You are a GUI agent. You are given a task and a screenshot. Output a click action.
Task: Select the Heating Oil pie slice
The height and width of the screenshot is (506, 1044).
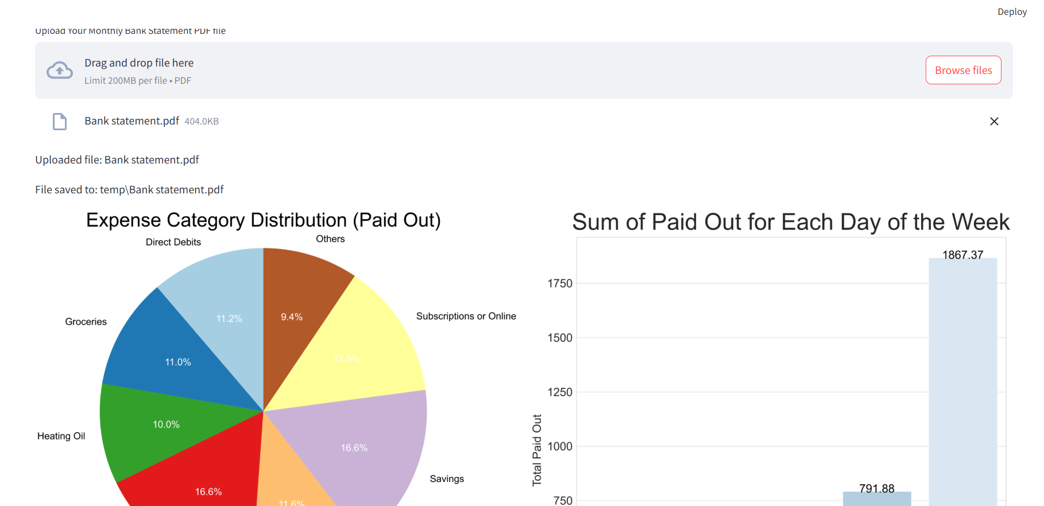tap(167, 425)
